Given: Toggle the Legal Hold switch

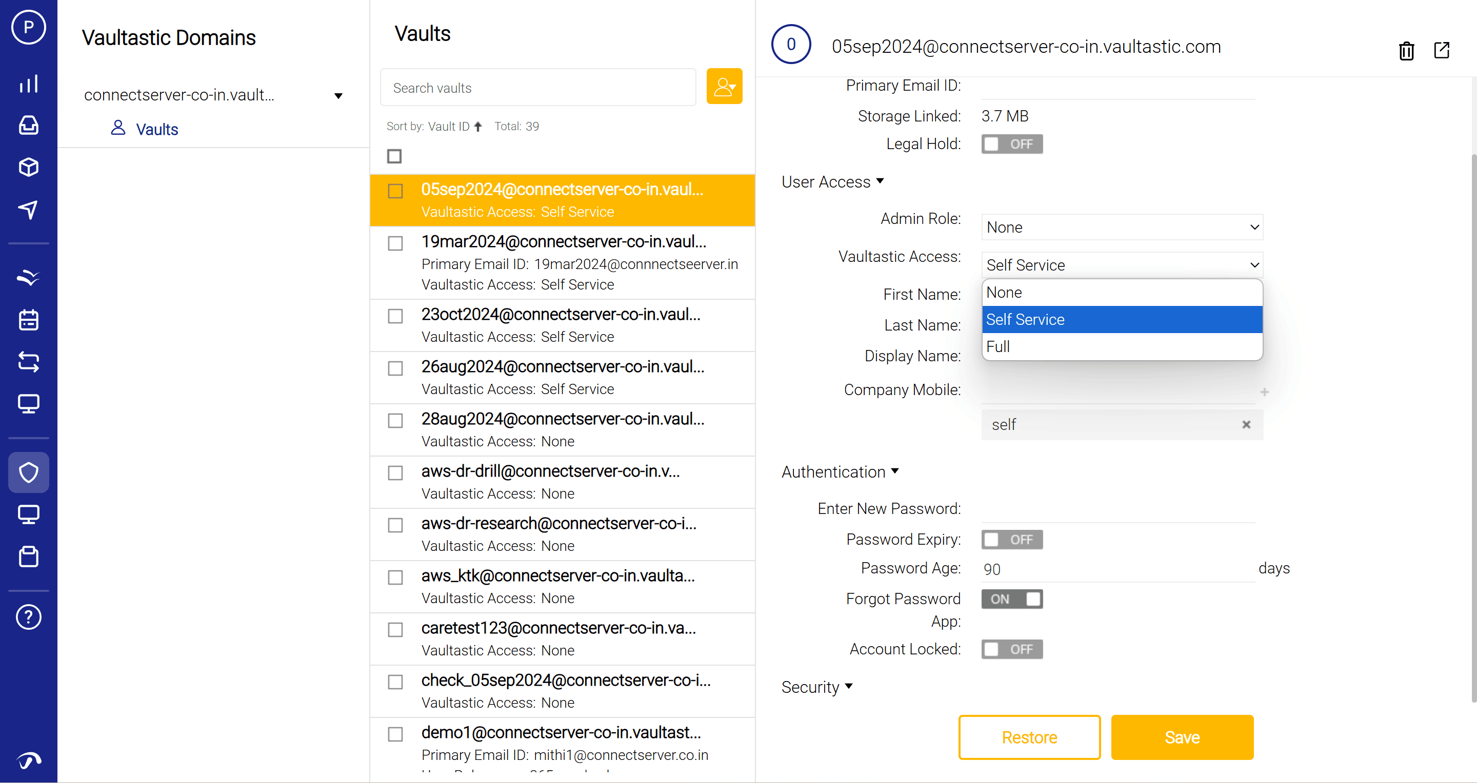Looking at the screenshot, I should tap(1011, 144).
